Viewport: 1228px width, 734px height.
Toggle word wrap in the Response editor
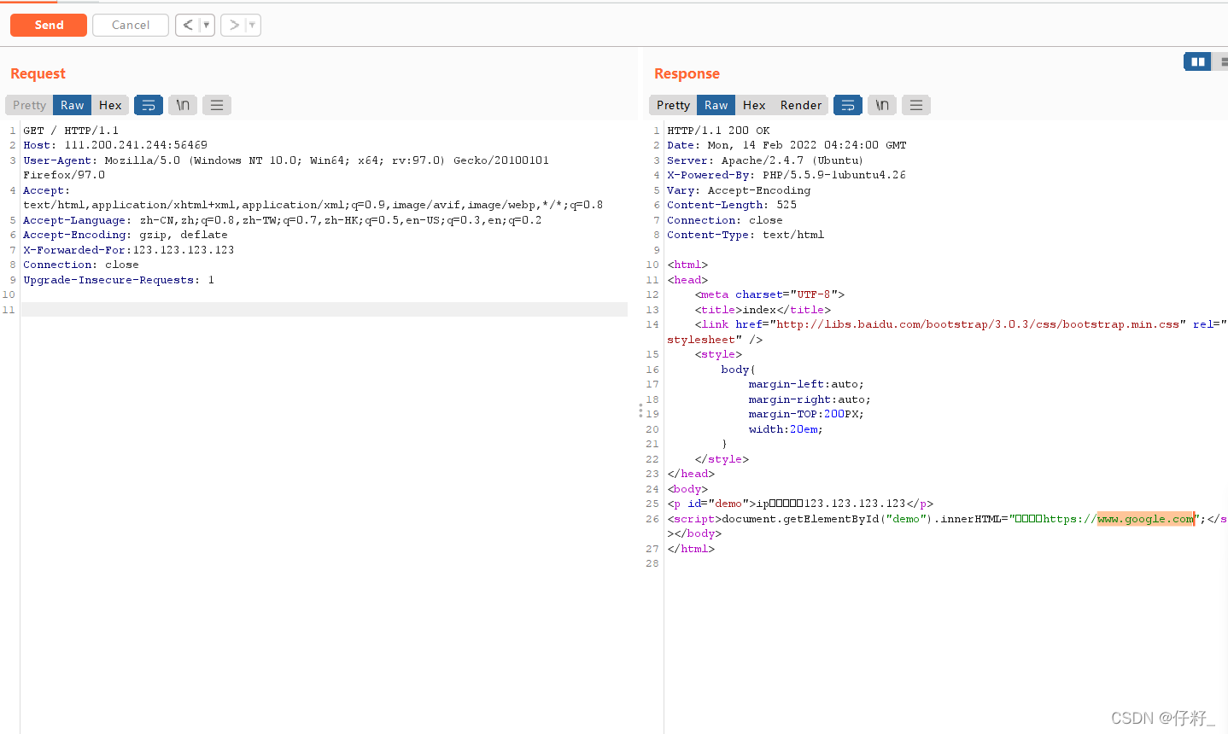[848, 105]
